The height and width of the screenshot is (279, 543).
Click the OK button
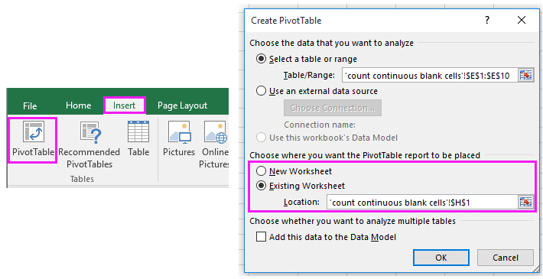coord(441,258)
